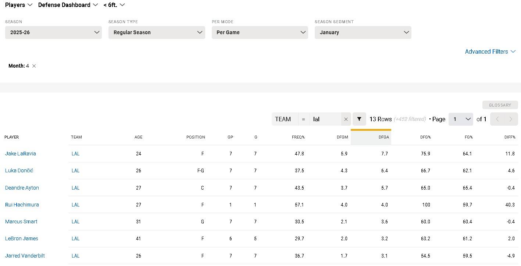Go to previous page arrow
521x266 pixels.
tap(497, 119)
